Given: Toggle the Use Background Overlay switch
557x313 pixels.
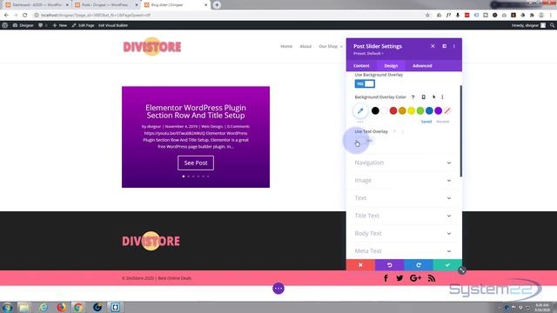Looking at the screenshot, I should pos(365,83).
